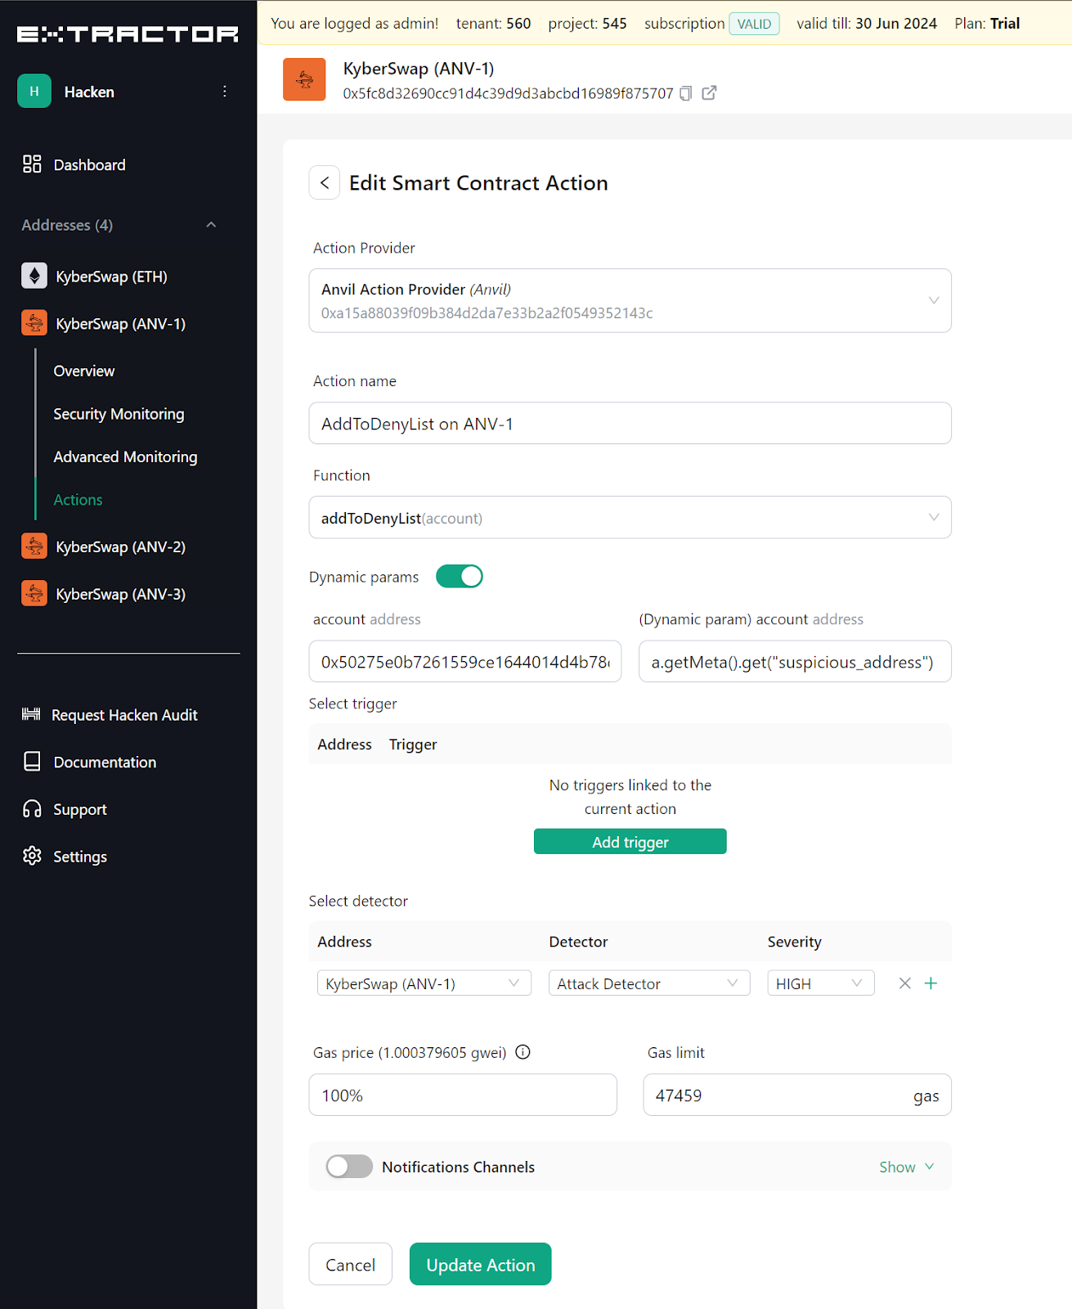This screenshot has width=1072, height=1309.
Task: Open the Actions page
Action: (78, 499)
